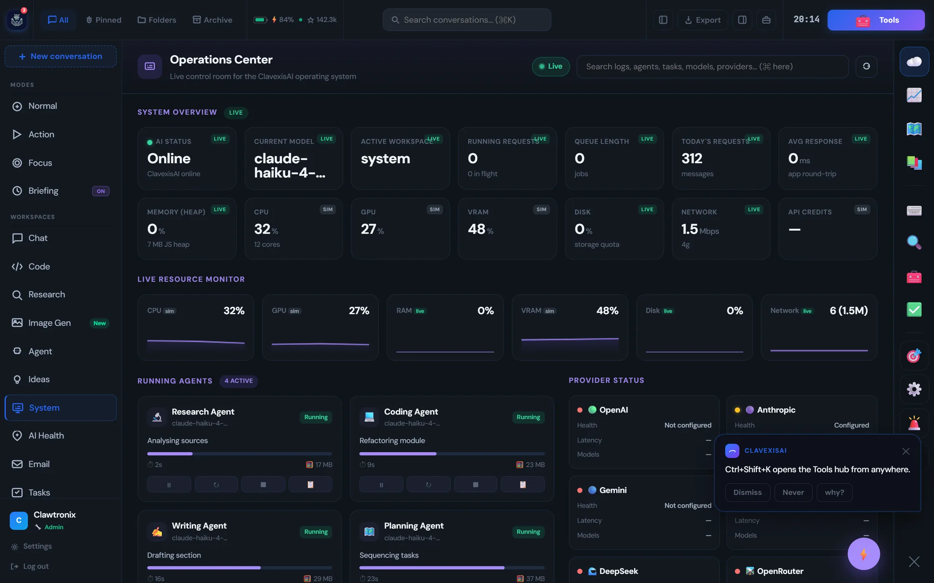Pause the Research Agent
The width and height of the screenshot is (934, 583).
[x=169, y=485]
